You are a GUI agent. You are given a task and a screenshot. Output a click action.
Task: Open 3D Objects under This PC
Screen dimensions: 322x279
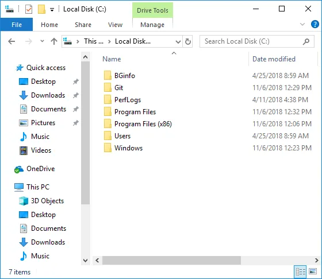pos(41,201)
